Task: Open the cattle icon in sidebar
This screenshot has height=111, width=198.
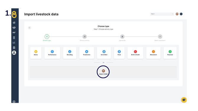Action: (x=14, y=33)
